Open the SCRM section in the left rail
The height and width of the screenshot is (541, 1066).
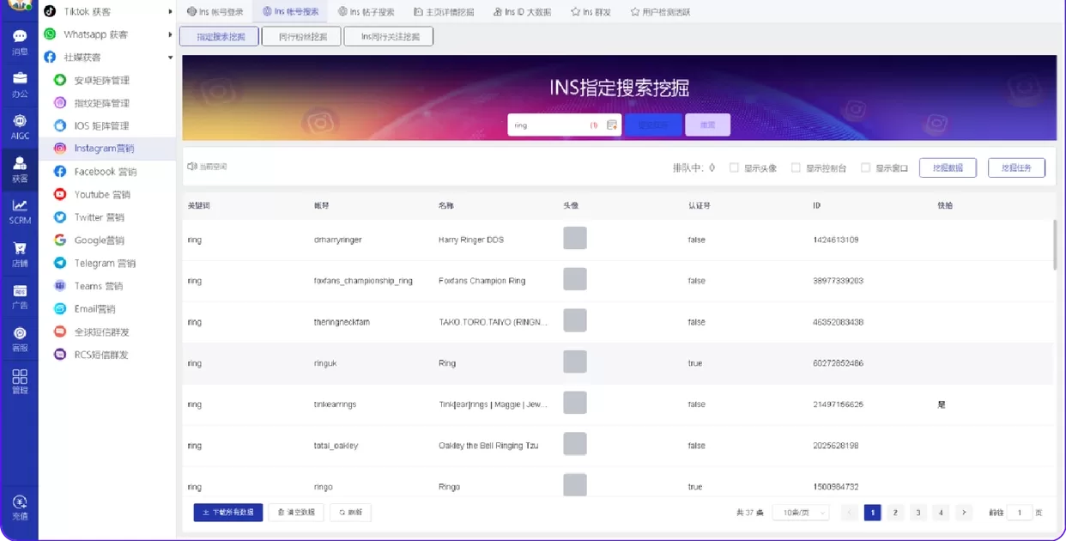[19, 212]
